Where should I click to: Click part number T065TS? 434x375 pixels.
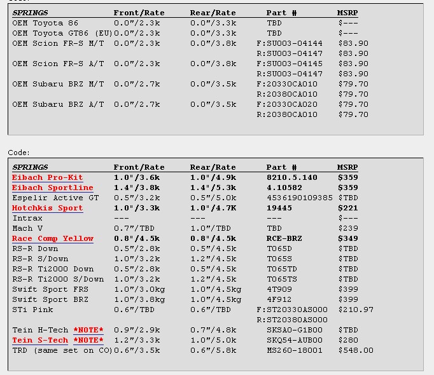point(282,279)
